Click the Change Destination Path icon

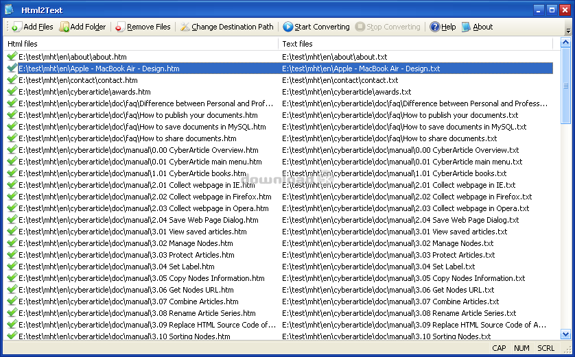coord(185,27)
